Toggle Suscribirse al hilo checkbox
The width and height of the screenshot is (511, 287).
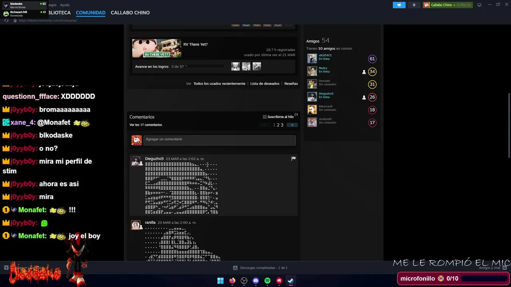[265, 117]
